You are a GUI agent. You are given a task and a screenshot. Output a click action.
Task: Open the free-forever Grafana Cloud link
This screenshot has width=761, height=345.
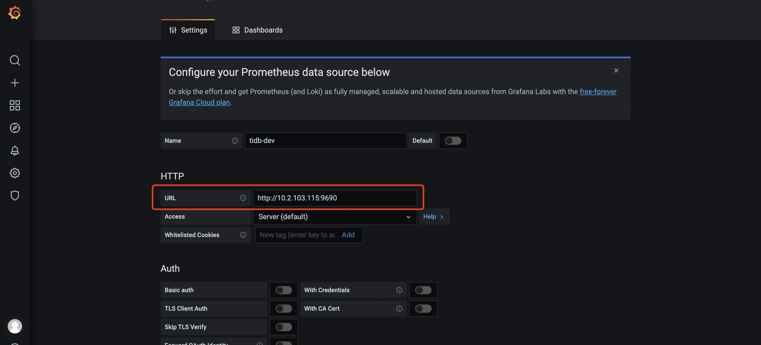click(598, 92)
